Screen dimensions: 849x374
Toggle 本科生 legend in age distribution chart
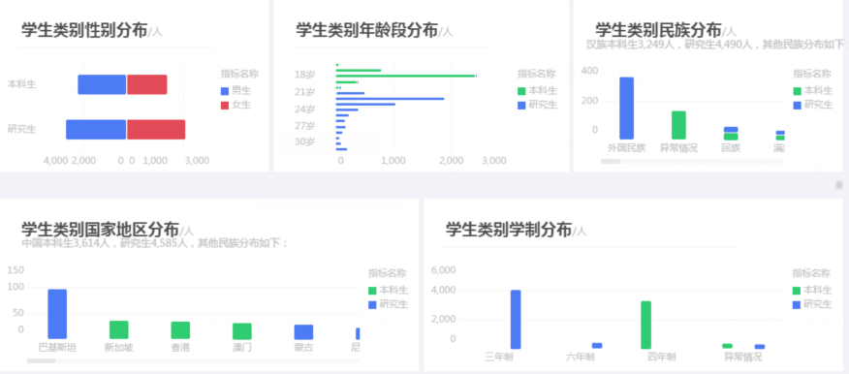coord(537,91)
